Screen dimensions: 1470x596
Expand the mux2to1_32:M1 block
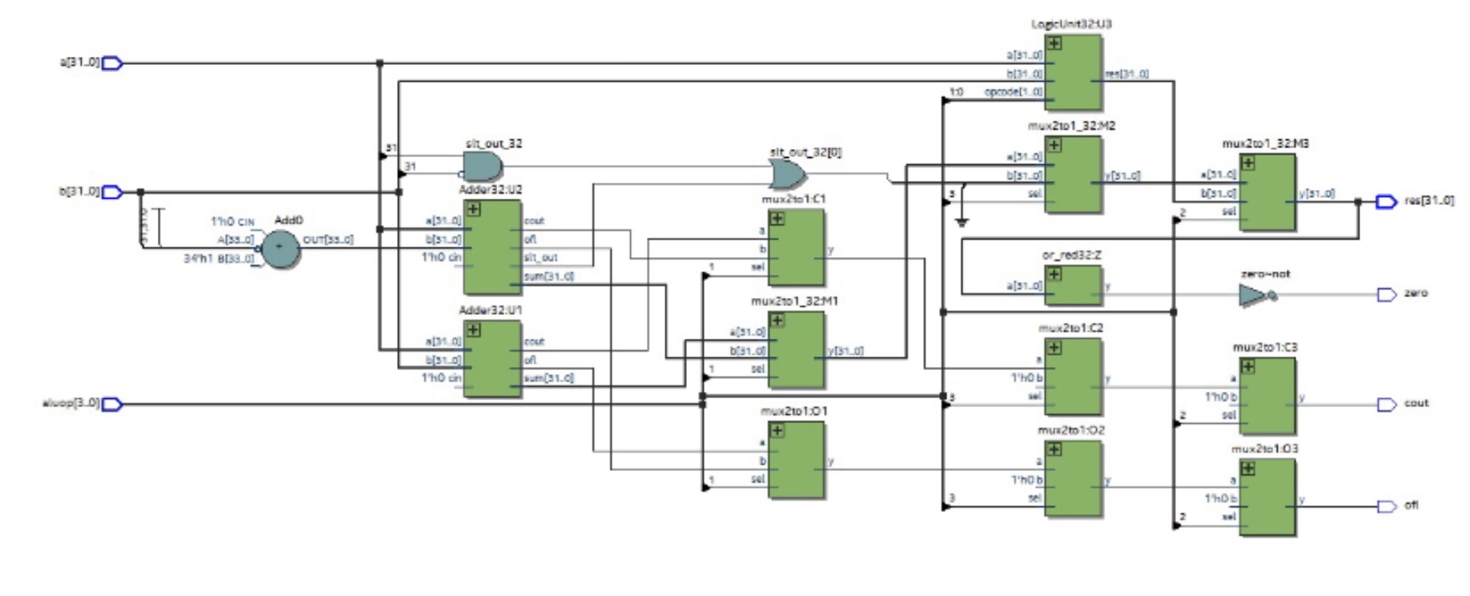pyautogui.click(x=777, y=320)
